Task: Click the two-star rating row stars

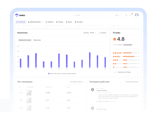Action: pos(117,64)
